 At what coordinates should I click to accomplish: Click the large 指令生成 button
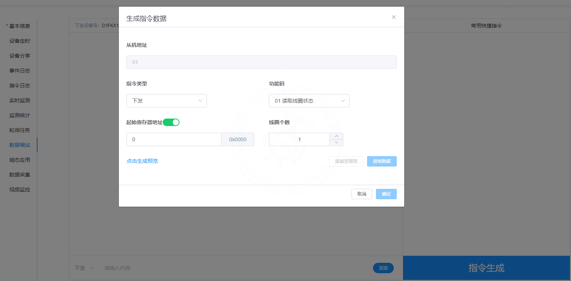click(x=486, y=268)
